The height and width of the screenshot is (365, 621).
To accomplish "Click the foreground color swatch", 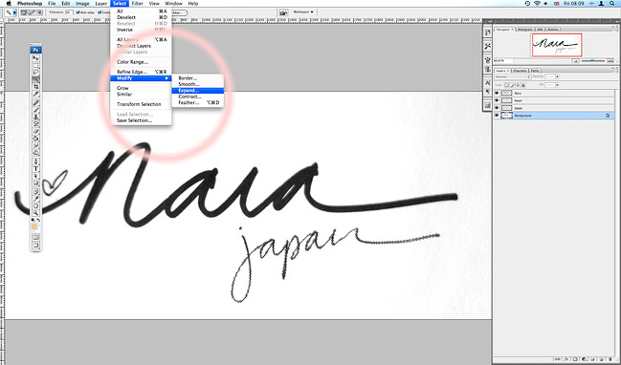I will [x=34, y=226].
